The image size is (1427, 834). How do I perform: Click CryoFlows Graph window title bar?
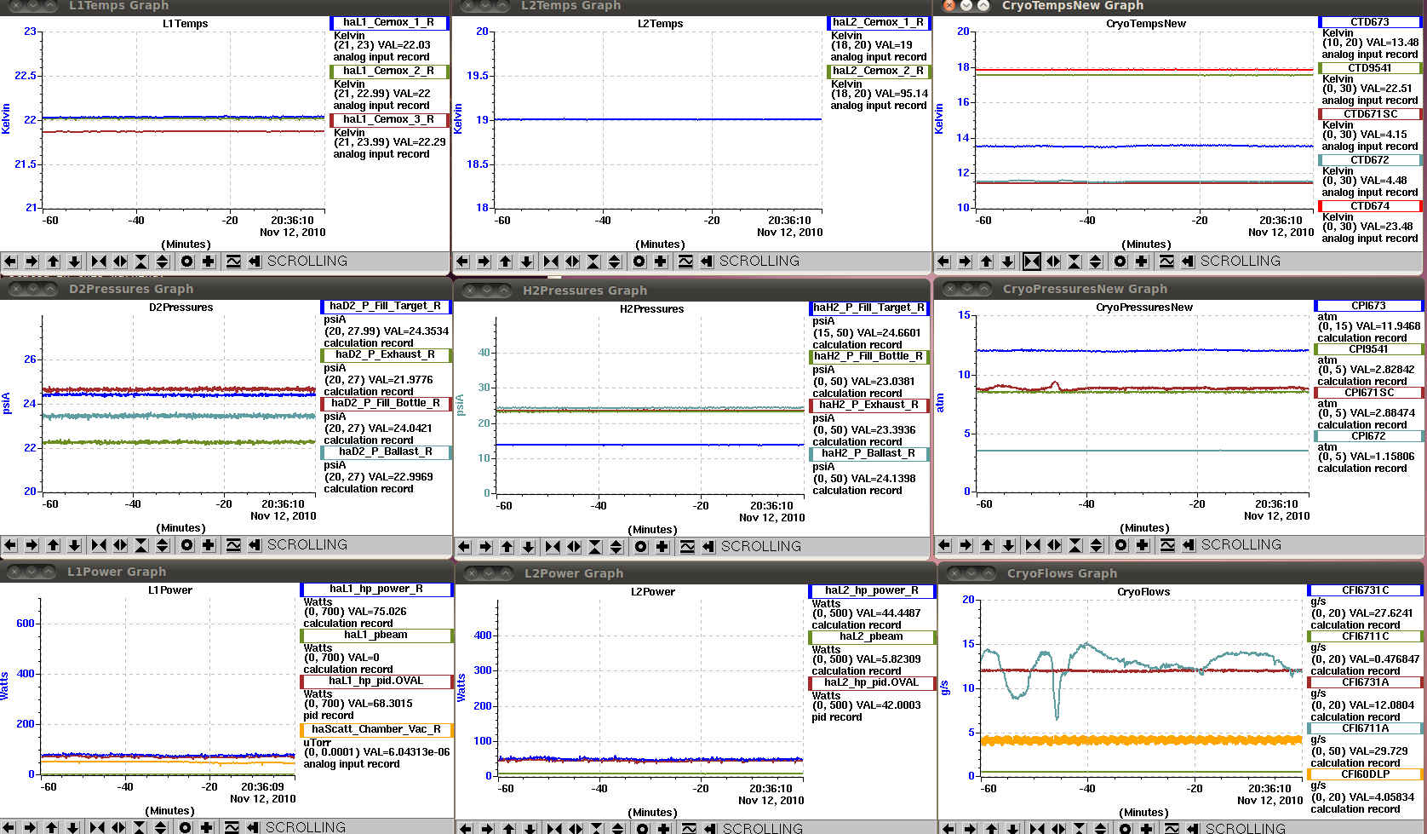[1181, 573]
